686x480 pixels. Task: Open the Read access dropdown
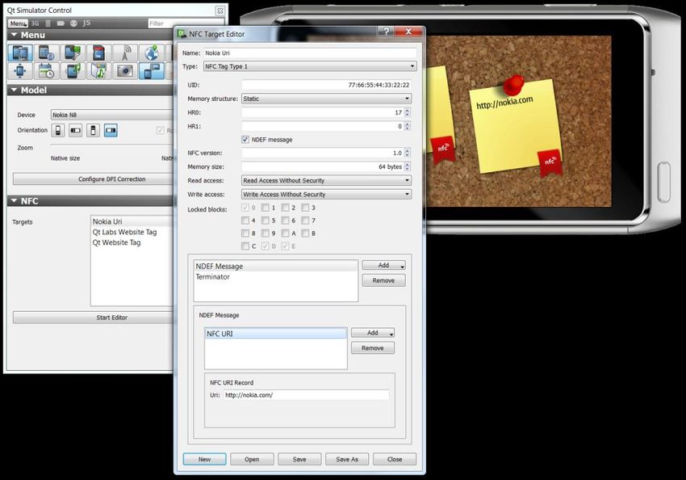click(326, 180)
